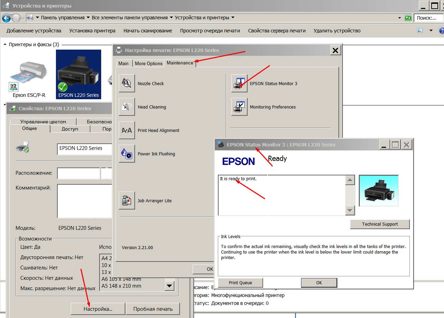Click the Все элементы панели управления breadcrumb

tap(130, 18)
